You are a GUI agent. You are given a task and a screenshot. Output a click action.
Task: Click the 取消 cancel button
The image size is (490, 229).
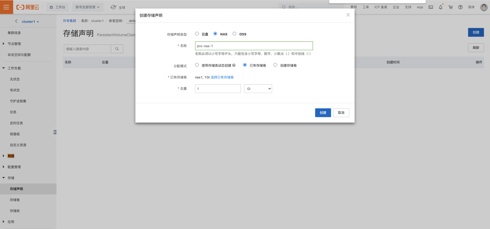(x=341, y=113)
